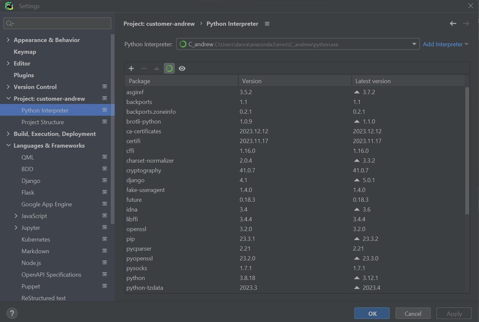Click project icon on Puppet row
Screen dimensions: 479x322
pyautogui.click(x=105, y=286)
